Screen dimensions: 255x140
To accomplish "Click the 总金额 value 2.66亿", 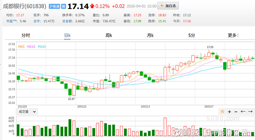I will (80, 21).
